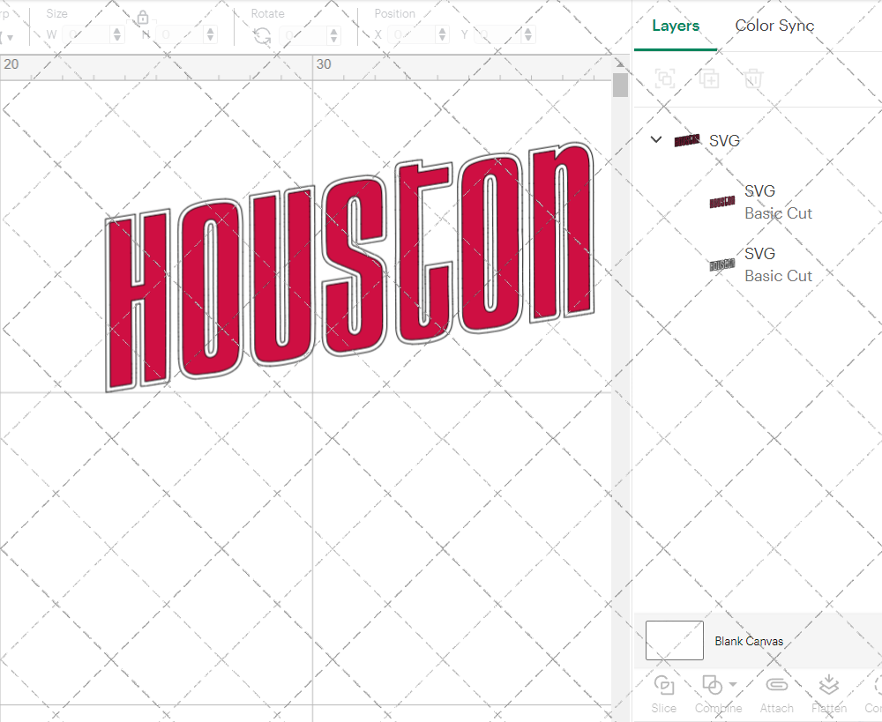This screenshot has width=882, height=722.
Task: Toggle the size lock proportions icon
Action: (142, 17)
